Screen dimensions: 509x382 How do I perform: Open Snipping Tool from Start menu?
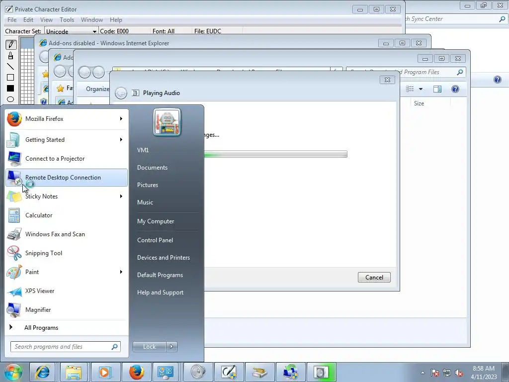point(67,253)
